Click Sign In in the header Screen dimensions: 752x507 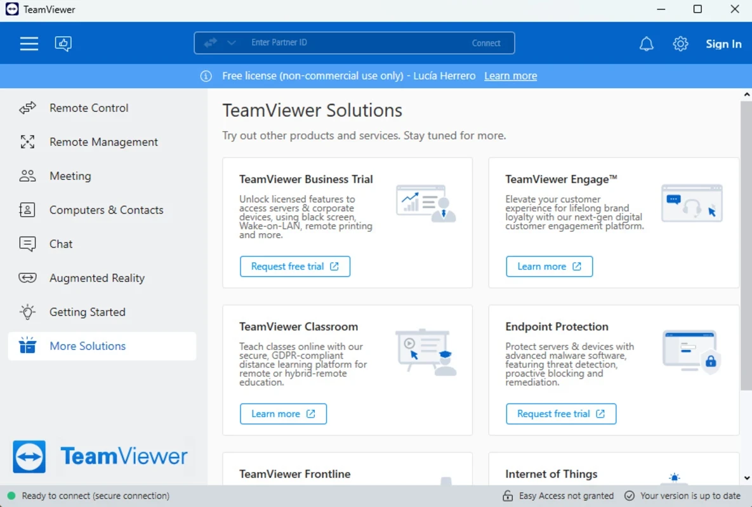[723, 44]
